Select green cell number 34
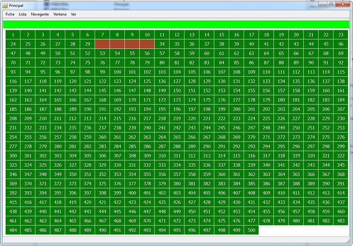Image resolution: width=353 pixels, height=246 pixels. click(162, 44)
